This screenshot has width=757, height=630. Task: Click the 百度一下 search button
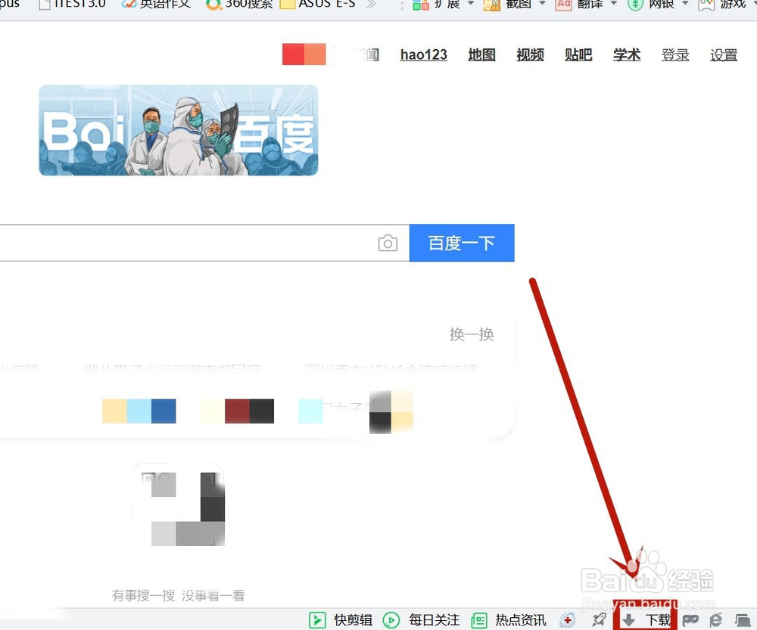[462, 243]
